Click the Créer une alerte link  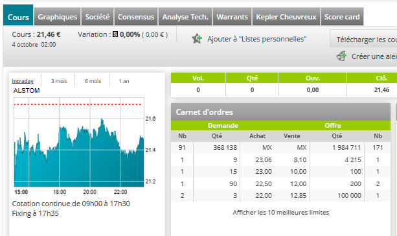(x=374, y=56)
